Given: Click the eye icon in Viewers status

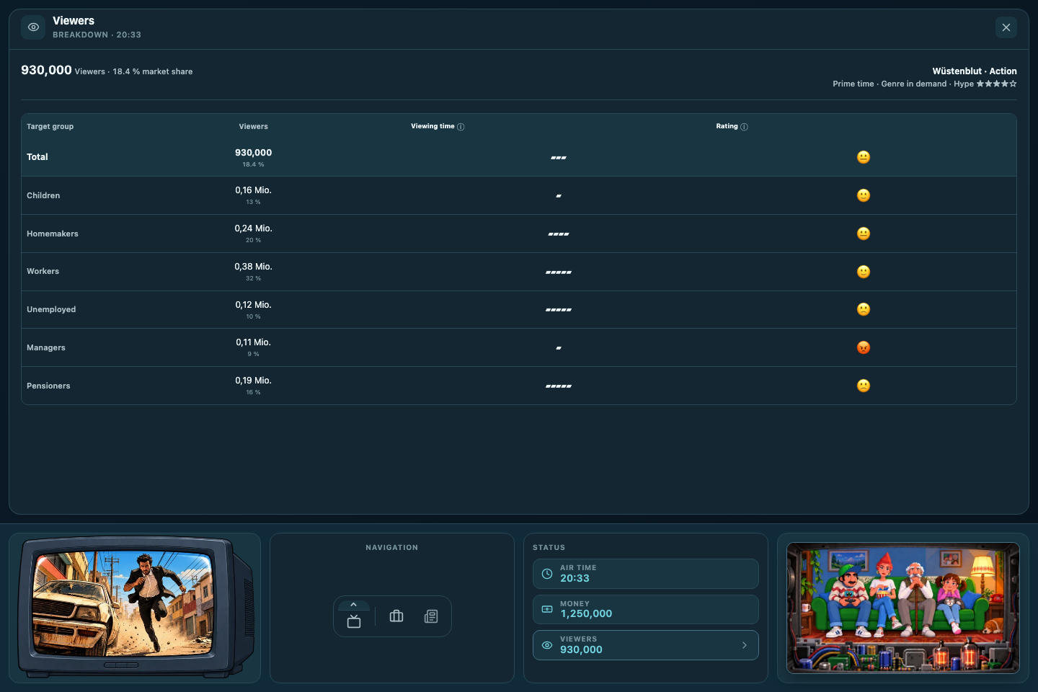Looking at the screenshot, I should pyautogui.click(x=547, y=645).
